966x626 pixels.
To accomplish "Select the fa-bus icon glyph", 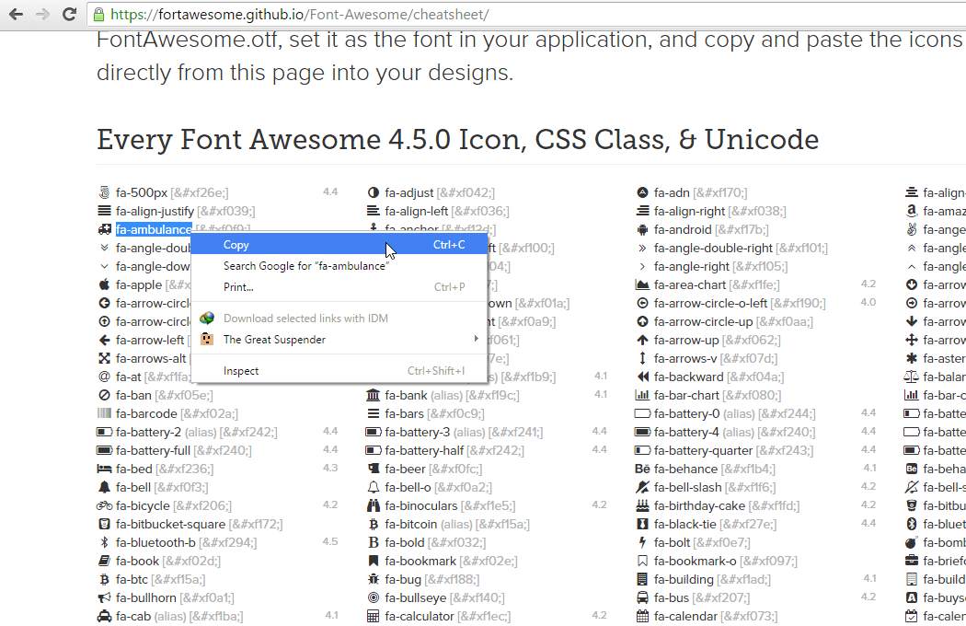I will coord(642,597).
